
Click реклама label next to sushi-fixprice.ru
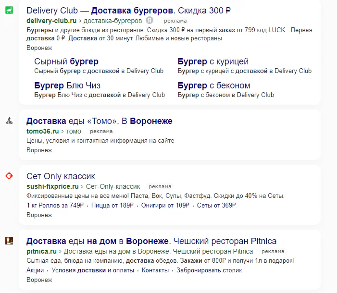[x=160, y=186]
